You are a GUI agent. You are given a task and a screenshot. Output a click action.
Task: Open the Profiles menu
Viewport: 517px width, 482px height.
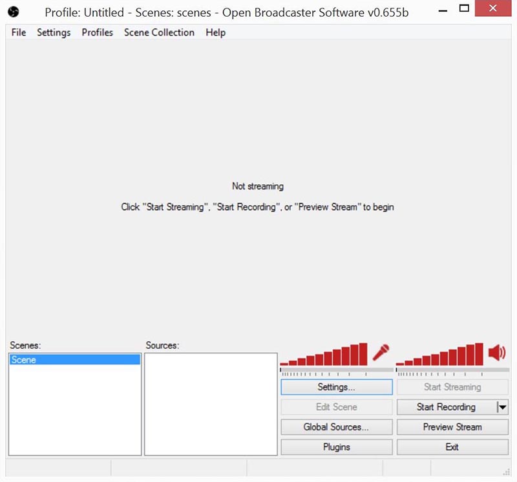98,32
